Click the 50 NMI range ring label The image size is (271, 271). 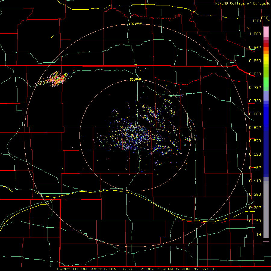135,79
